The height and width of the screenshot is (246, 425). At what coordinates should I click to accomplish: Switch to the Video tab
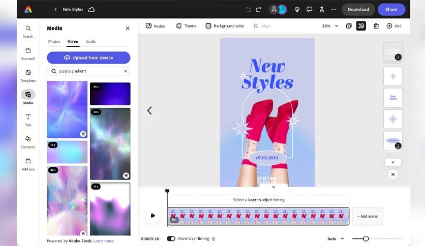73,42
